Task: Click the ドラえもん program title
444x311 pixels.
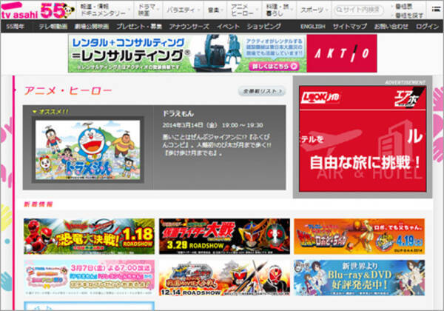Action: [178, 113]
